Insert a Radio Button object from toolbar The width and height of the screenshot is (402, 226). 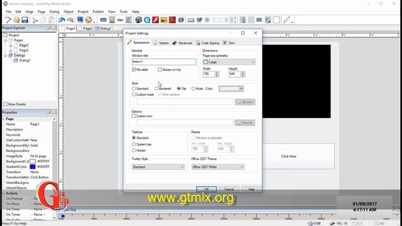pyautogui.click(x=207, y=19)
